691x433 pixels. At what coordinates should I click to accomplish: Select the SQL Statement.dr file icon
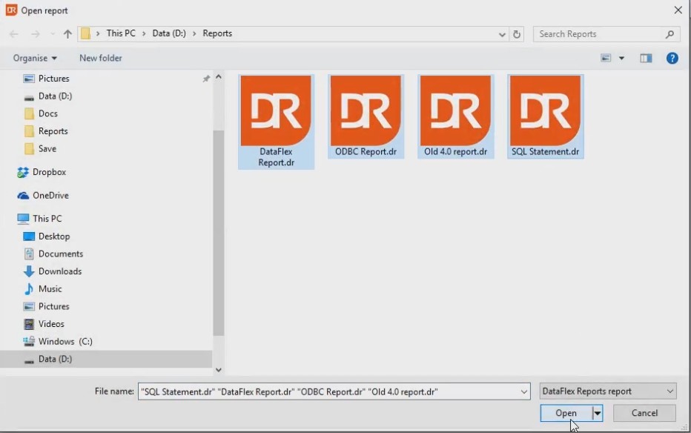[545, 111]
